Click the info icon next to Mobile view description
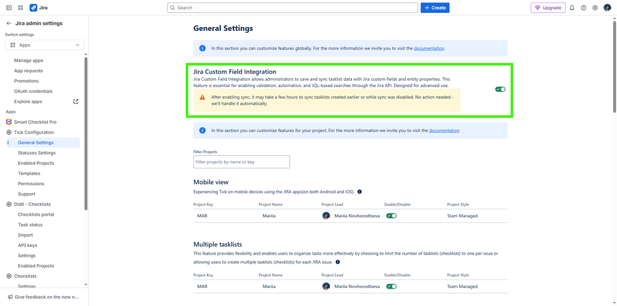617x306 pixels. pos(359,192)
